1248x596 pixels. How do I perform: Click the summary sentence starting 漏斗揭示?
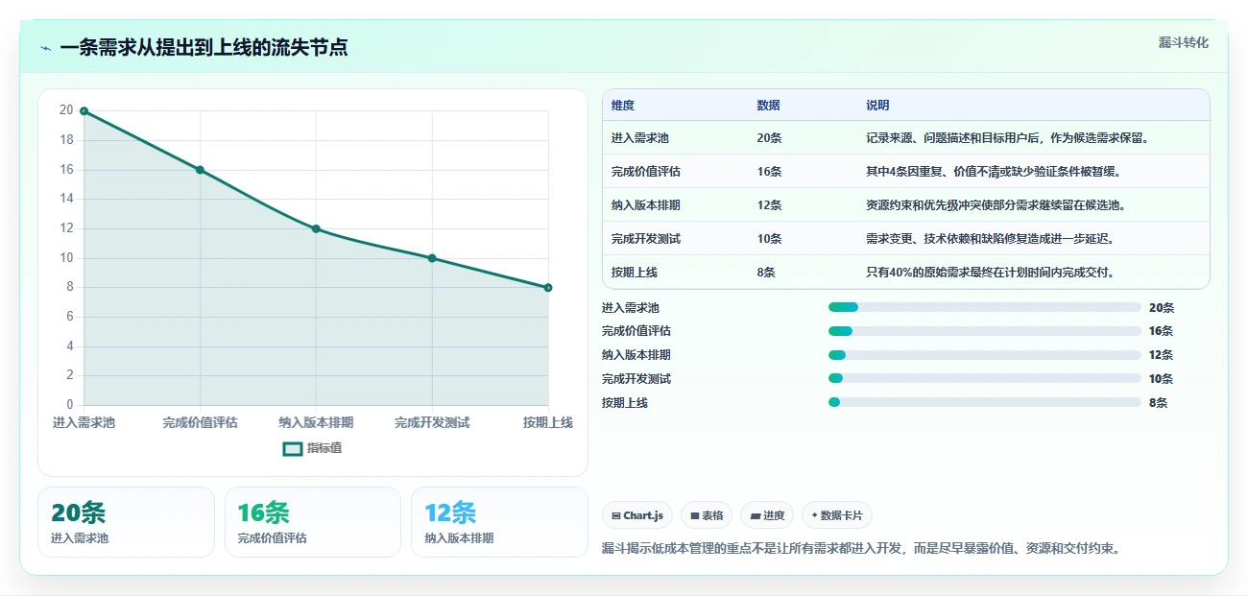tap(861, 549)
